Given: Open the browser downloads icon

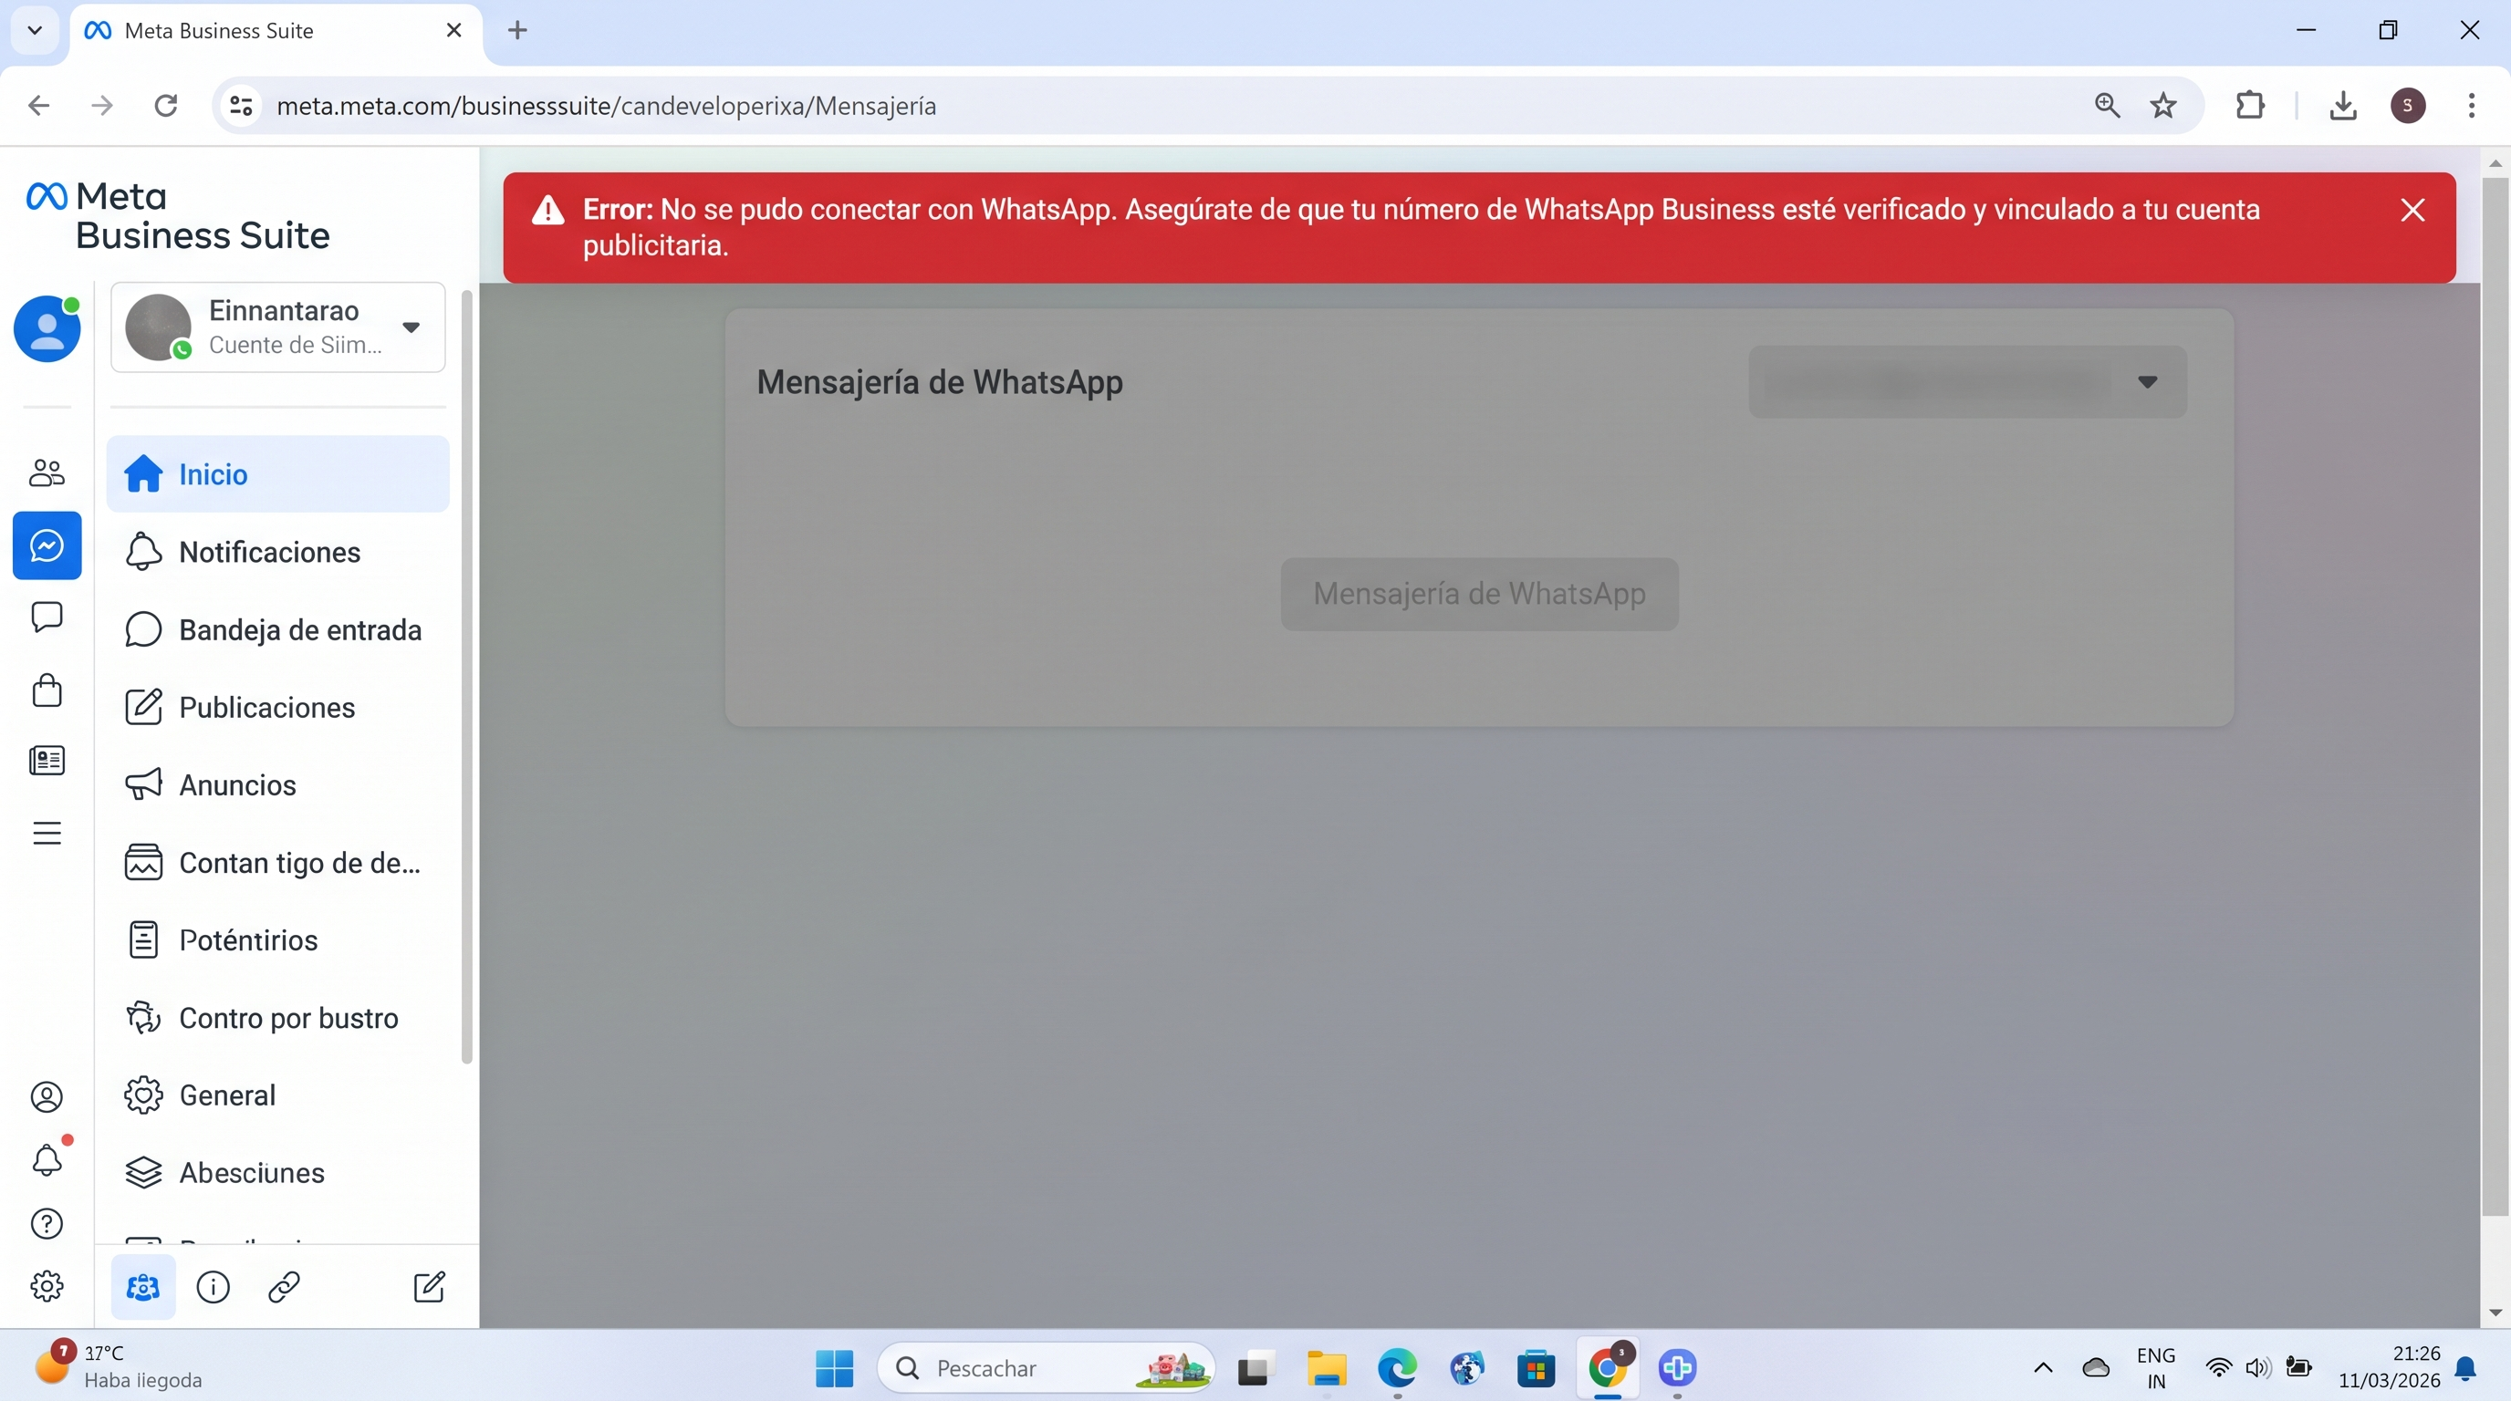Looking at the screenshot, I should (2343, 105).
